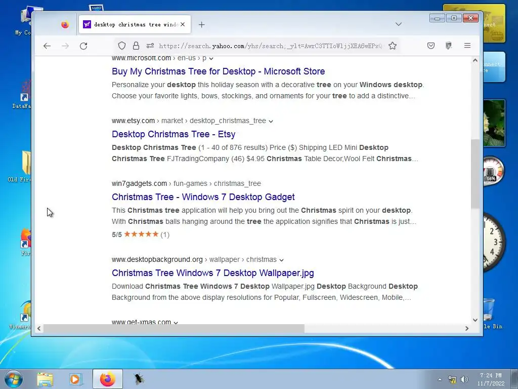Expand the get-xmas.com result dropdown arrow
The image size is (518, 389).
pos(176,323)
